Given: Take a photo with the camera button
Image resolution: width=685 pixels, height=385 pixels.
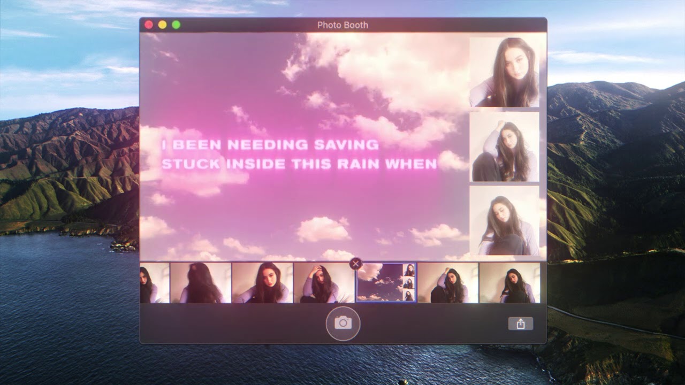Looking at the screenshot, I should (343, 323).
